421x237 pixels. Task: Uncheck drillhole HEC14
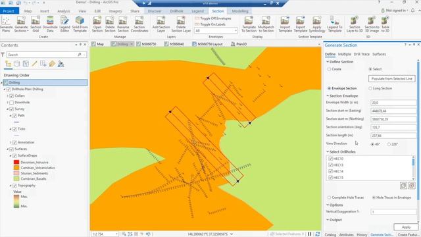click(330, 171)
